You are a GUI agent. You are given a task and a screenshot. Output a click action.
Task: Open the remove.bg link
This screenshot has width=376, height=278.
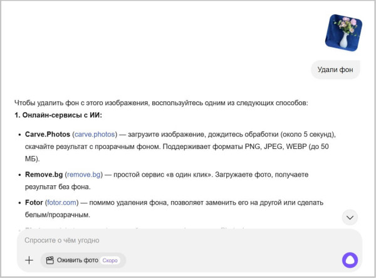coord(83,175)
